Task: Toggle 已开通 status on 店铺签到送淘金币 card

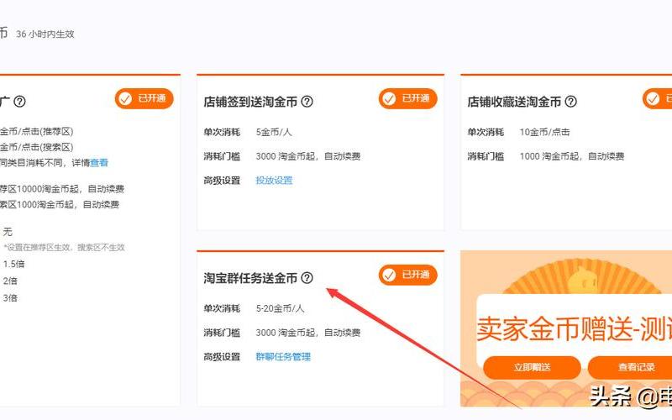Action: coord(407,98)
